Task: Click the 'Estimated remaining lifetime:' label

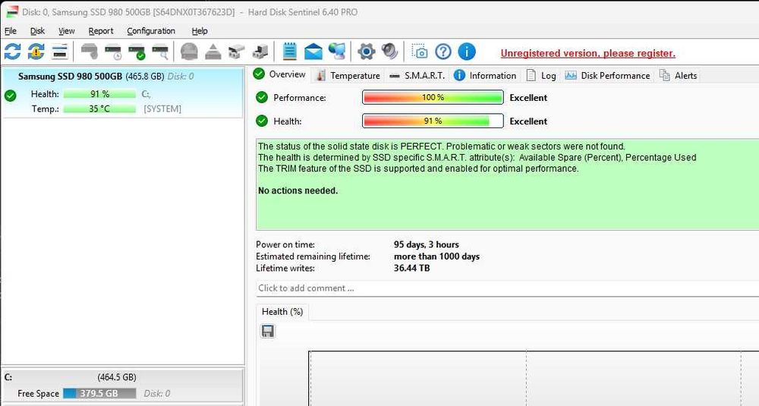Action: tap(313, 257)
